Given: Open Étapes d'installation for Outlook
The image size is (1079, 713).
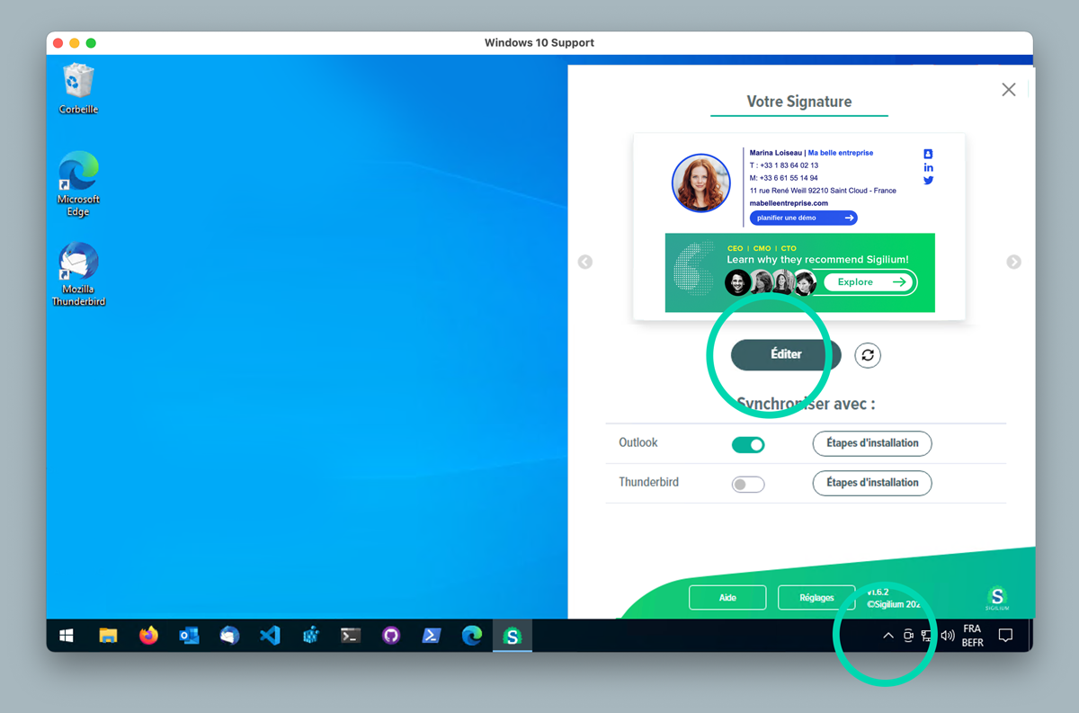Looking at the screenshot, I should (x=872, y=443).
